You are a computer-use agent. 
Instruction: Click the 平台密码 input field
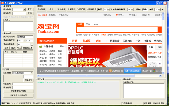point(23,88)
